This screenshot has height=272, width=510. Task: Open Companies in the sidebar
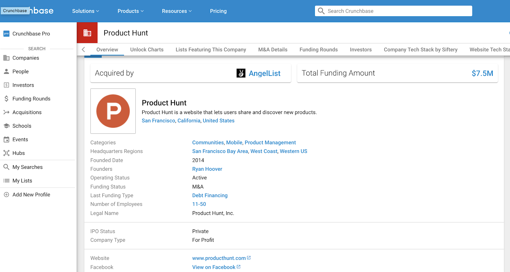coord(26,58)
